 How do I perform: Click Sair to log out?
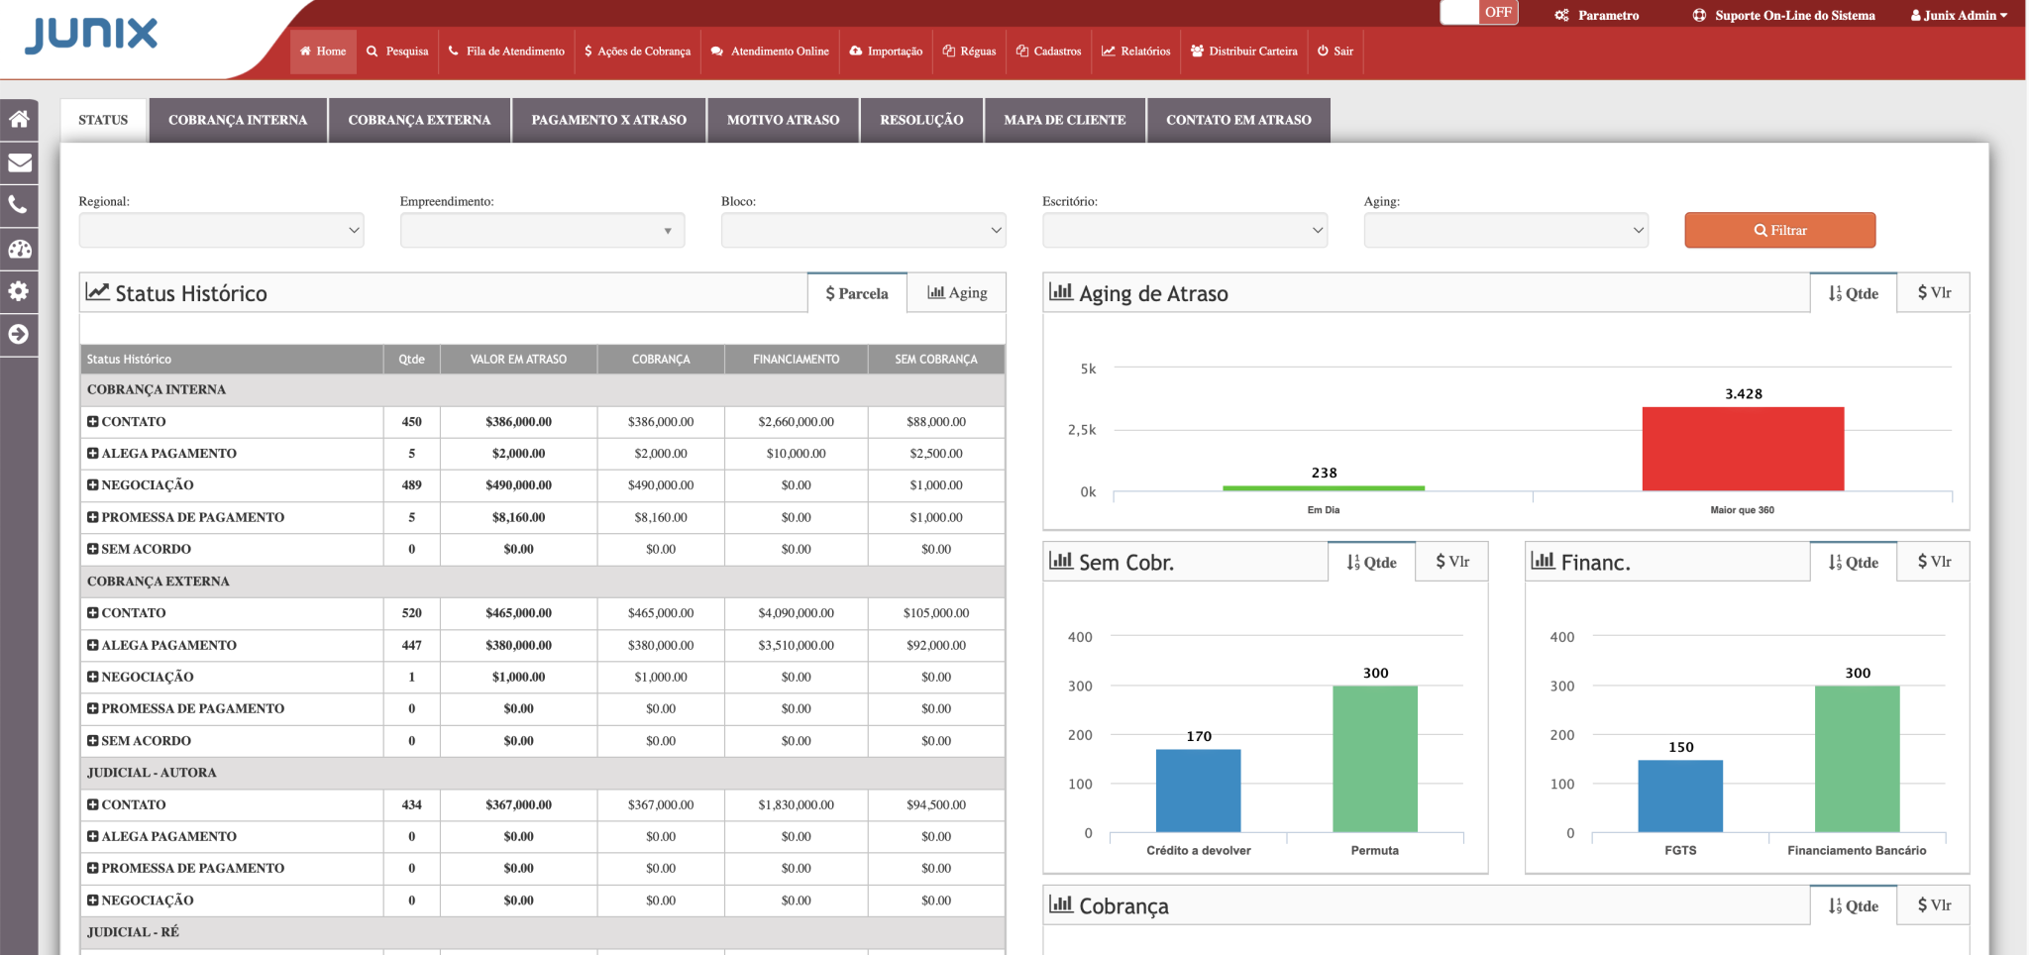pos(1335,52)
